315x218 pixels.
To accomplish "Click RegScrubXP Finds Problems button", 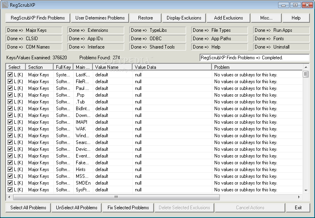I will tap(38, 18).
